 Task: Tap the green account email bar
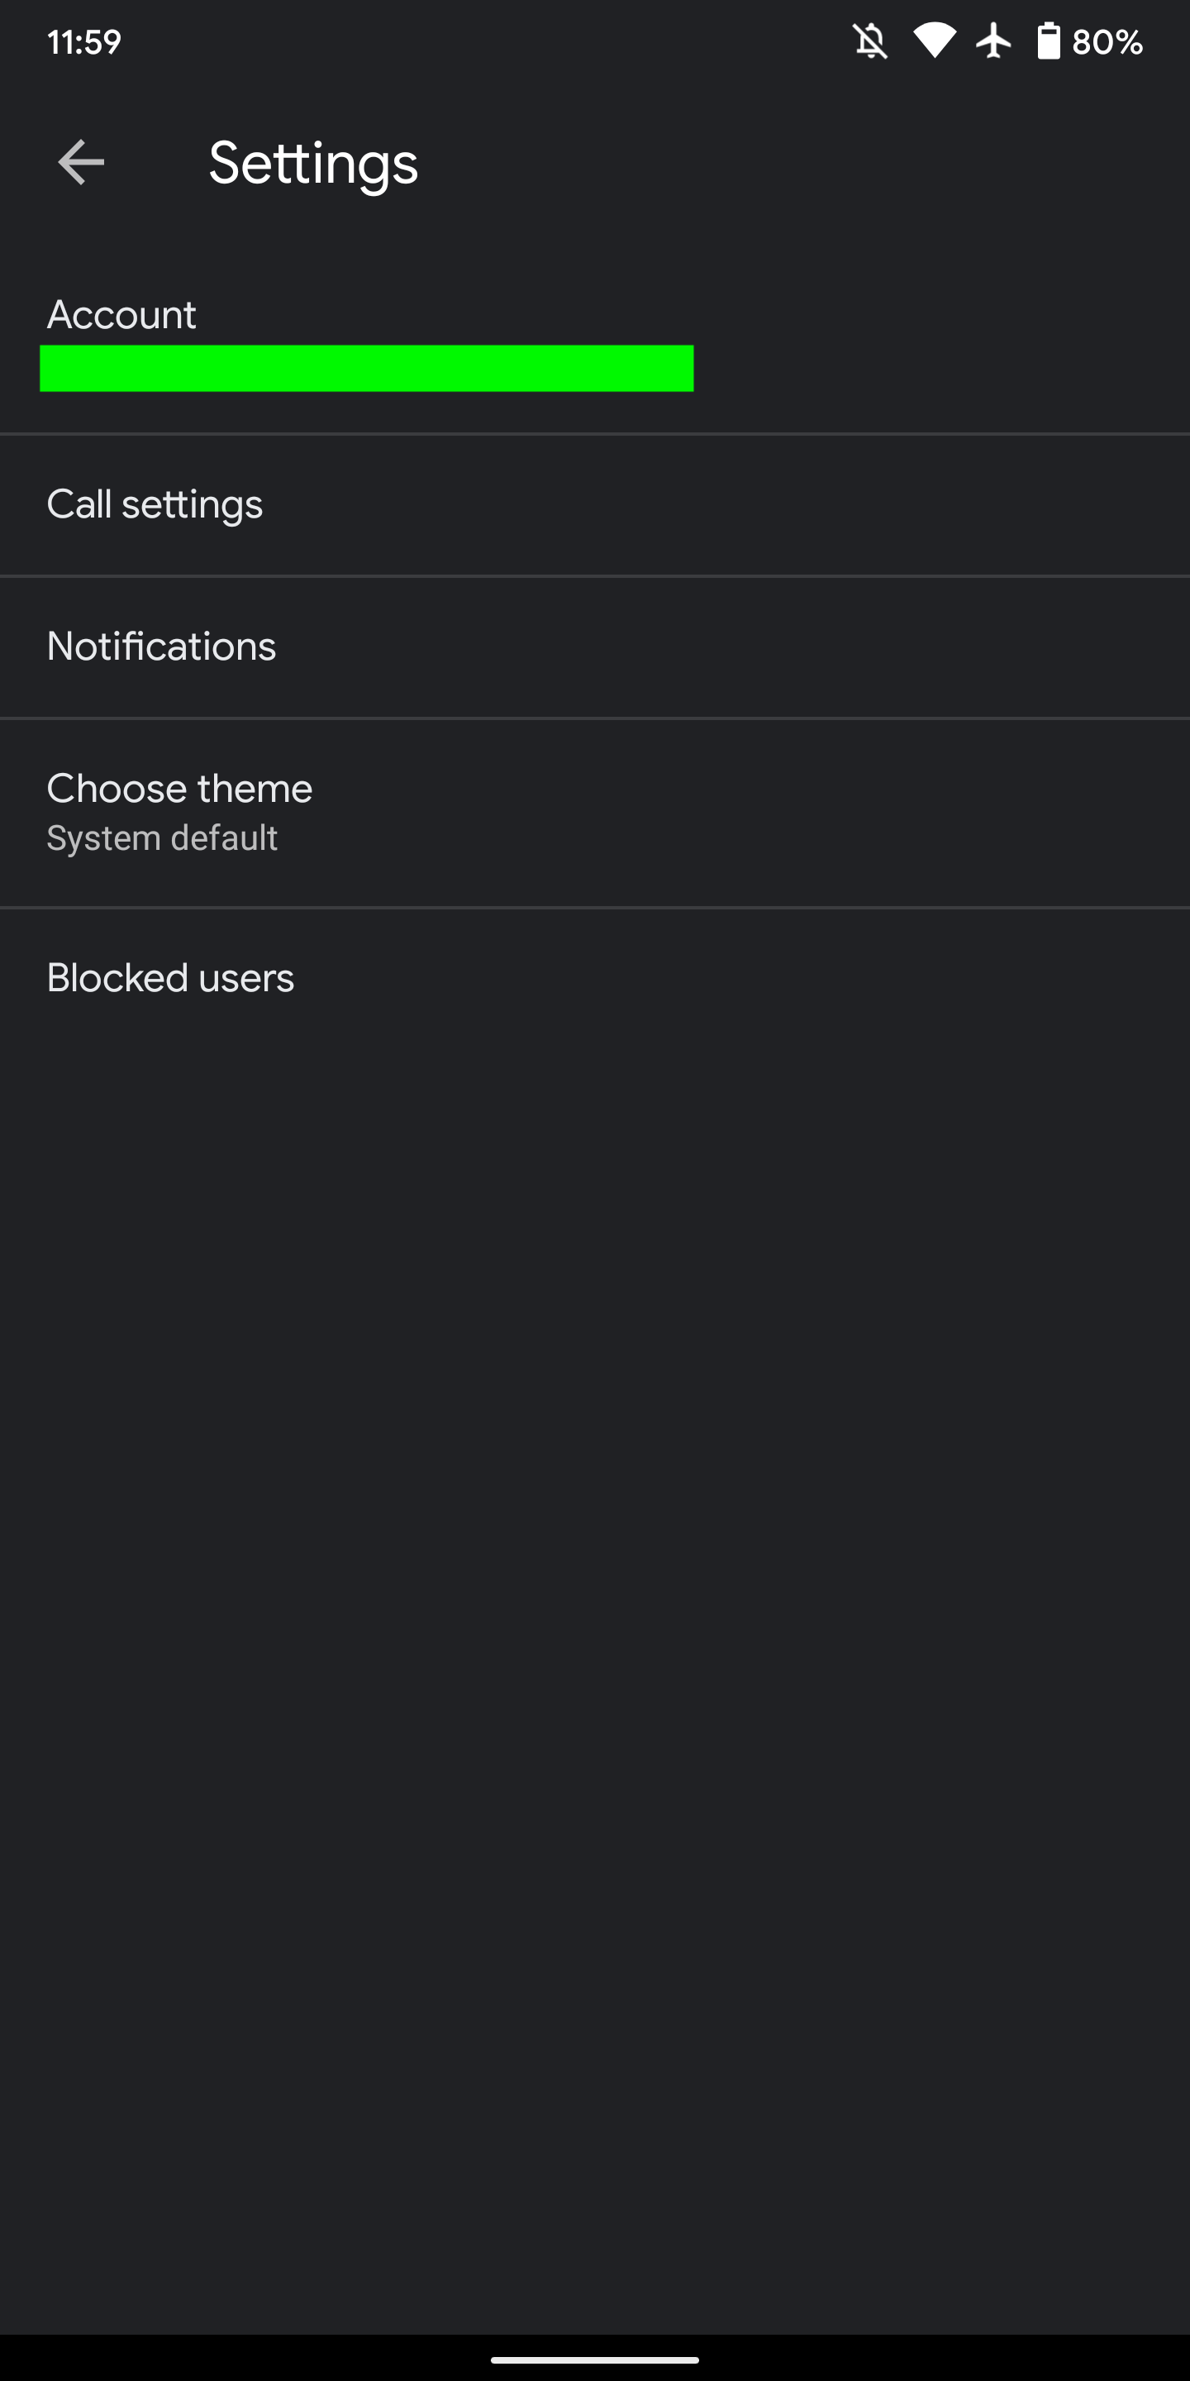tap(366, 368)
